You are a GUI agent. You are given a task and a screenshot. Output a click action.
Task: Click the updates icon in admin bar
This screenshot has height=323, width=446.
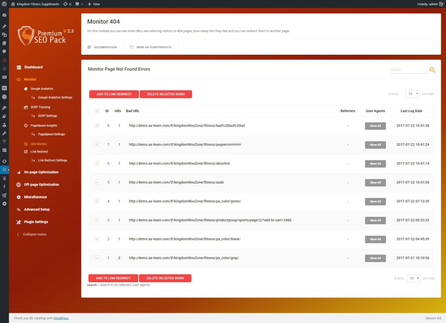(x=66, y=4)
